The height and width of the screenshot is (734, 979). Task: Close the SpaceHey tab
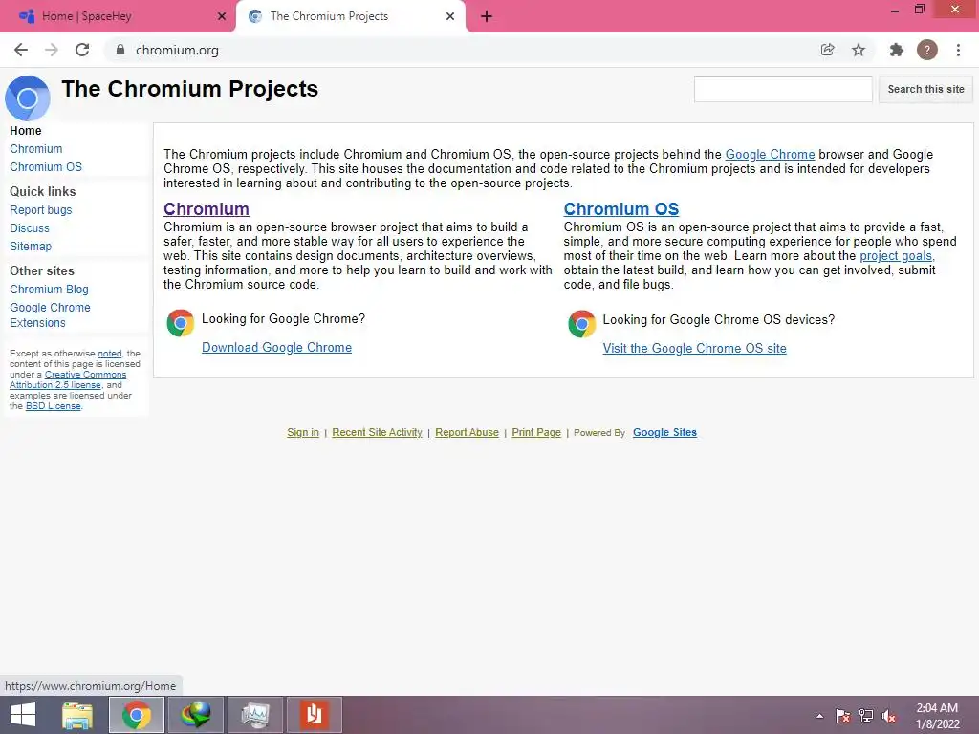(x=222, y=16)
